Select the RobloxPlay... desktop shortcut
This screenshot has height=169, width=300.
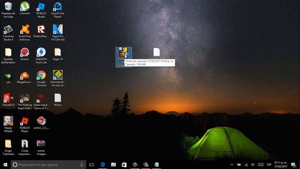coord(41,31)
